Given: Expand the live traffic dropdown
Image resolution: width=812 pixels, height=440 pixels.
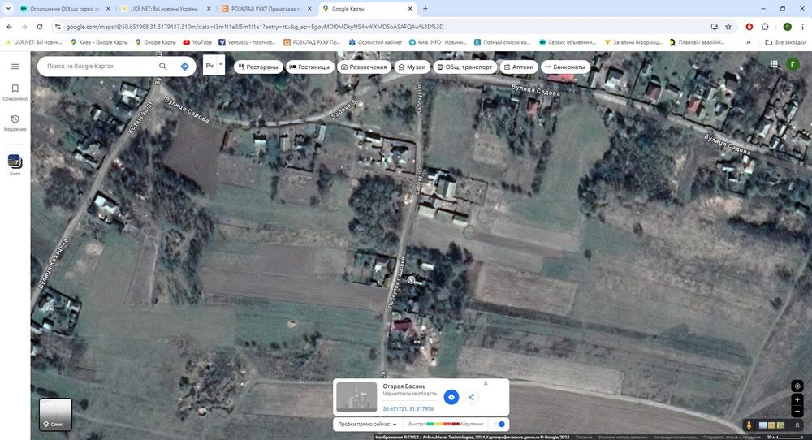Looking at the screenshot, I should pyautogui.click(x=367, y=424).
